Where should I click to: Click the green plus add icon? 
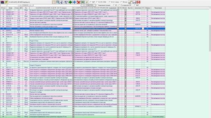(x=70, y=2)
